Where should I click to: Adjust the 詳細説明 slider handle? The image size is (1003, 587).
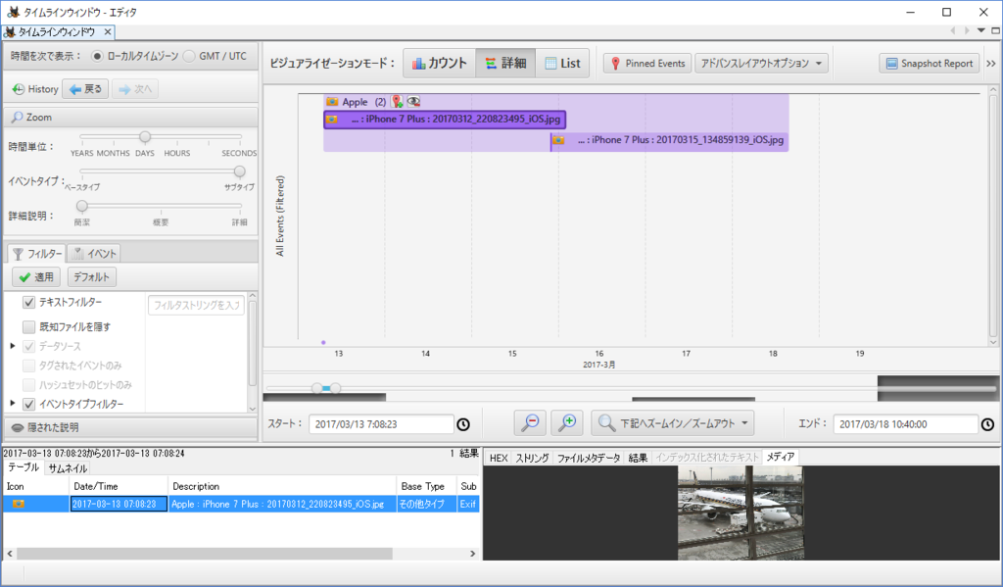82,206
